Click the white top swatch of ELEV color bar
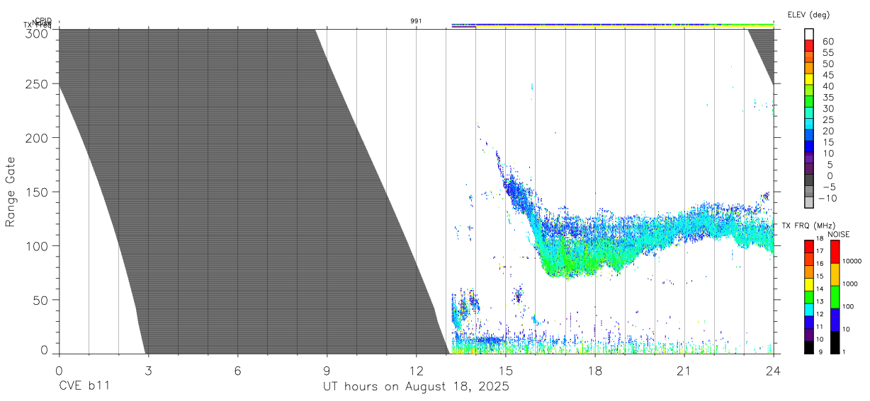This screenshot has width=870, height=401. pos(809,34)
